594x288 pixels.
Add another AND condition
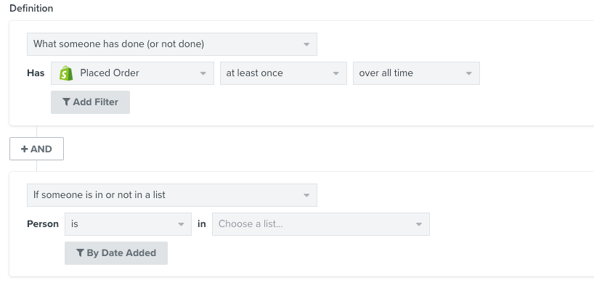coord(37,149)
